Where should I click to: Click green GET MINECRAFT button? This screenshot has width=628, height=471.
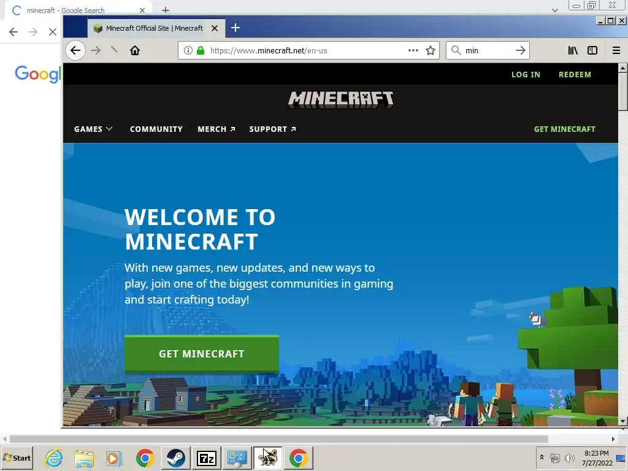point(201,354)
